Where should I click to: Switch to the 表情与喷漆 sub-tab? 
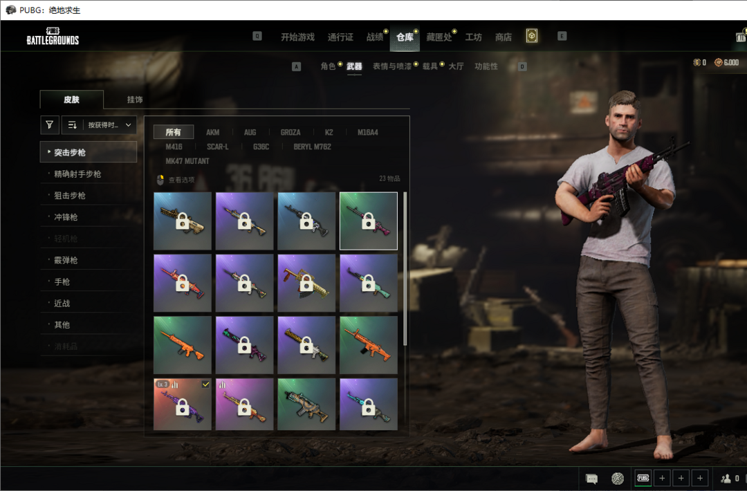pyautogui.click(x=392, y=66)
